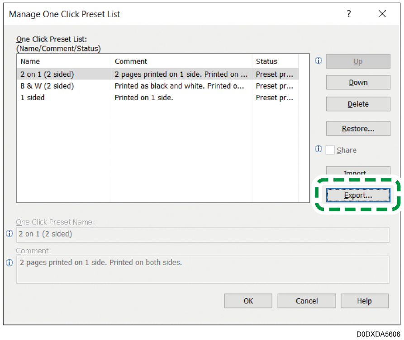Image resolution: width=404 pixels, height=340 pixels.
Task: Click the Status column header
Action: [274, 61]
